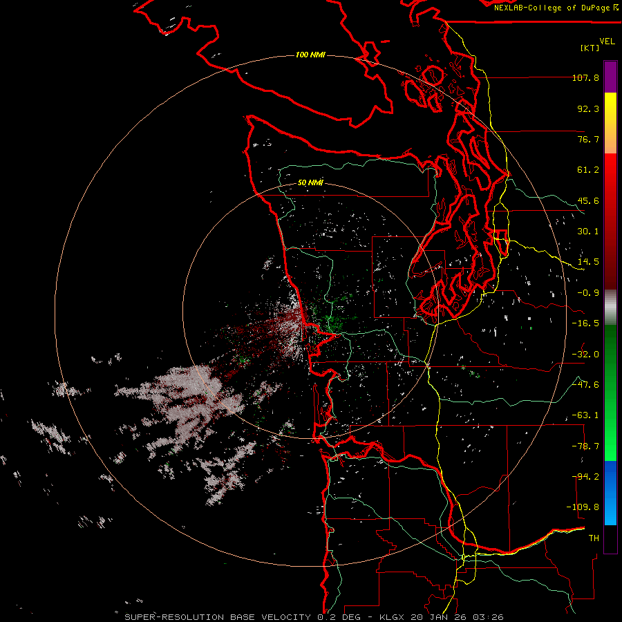Select the -109.8 velocity scale value
This screenshot has height=622, width=622.
[x=583, y=507]
